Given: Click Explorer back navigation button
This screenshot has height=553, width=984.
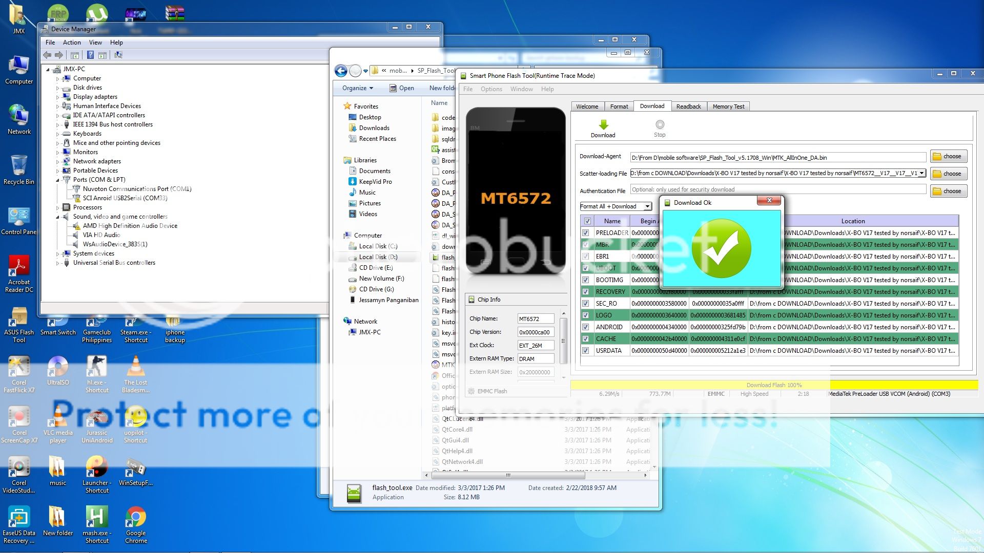Looking at the screenshot, I should coord(341,71).
